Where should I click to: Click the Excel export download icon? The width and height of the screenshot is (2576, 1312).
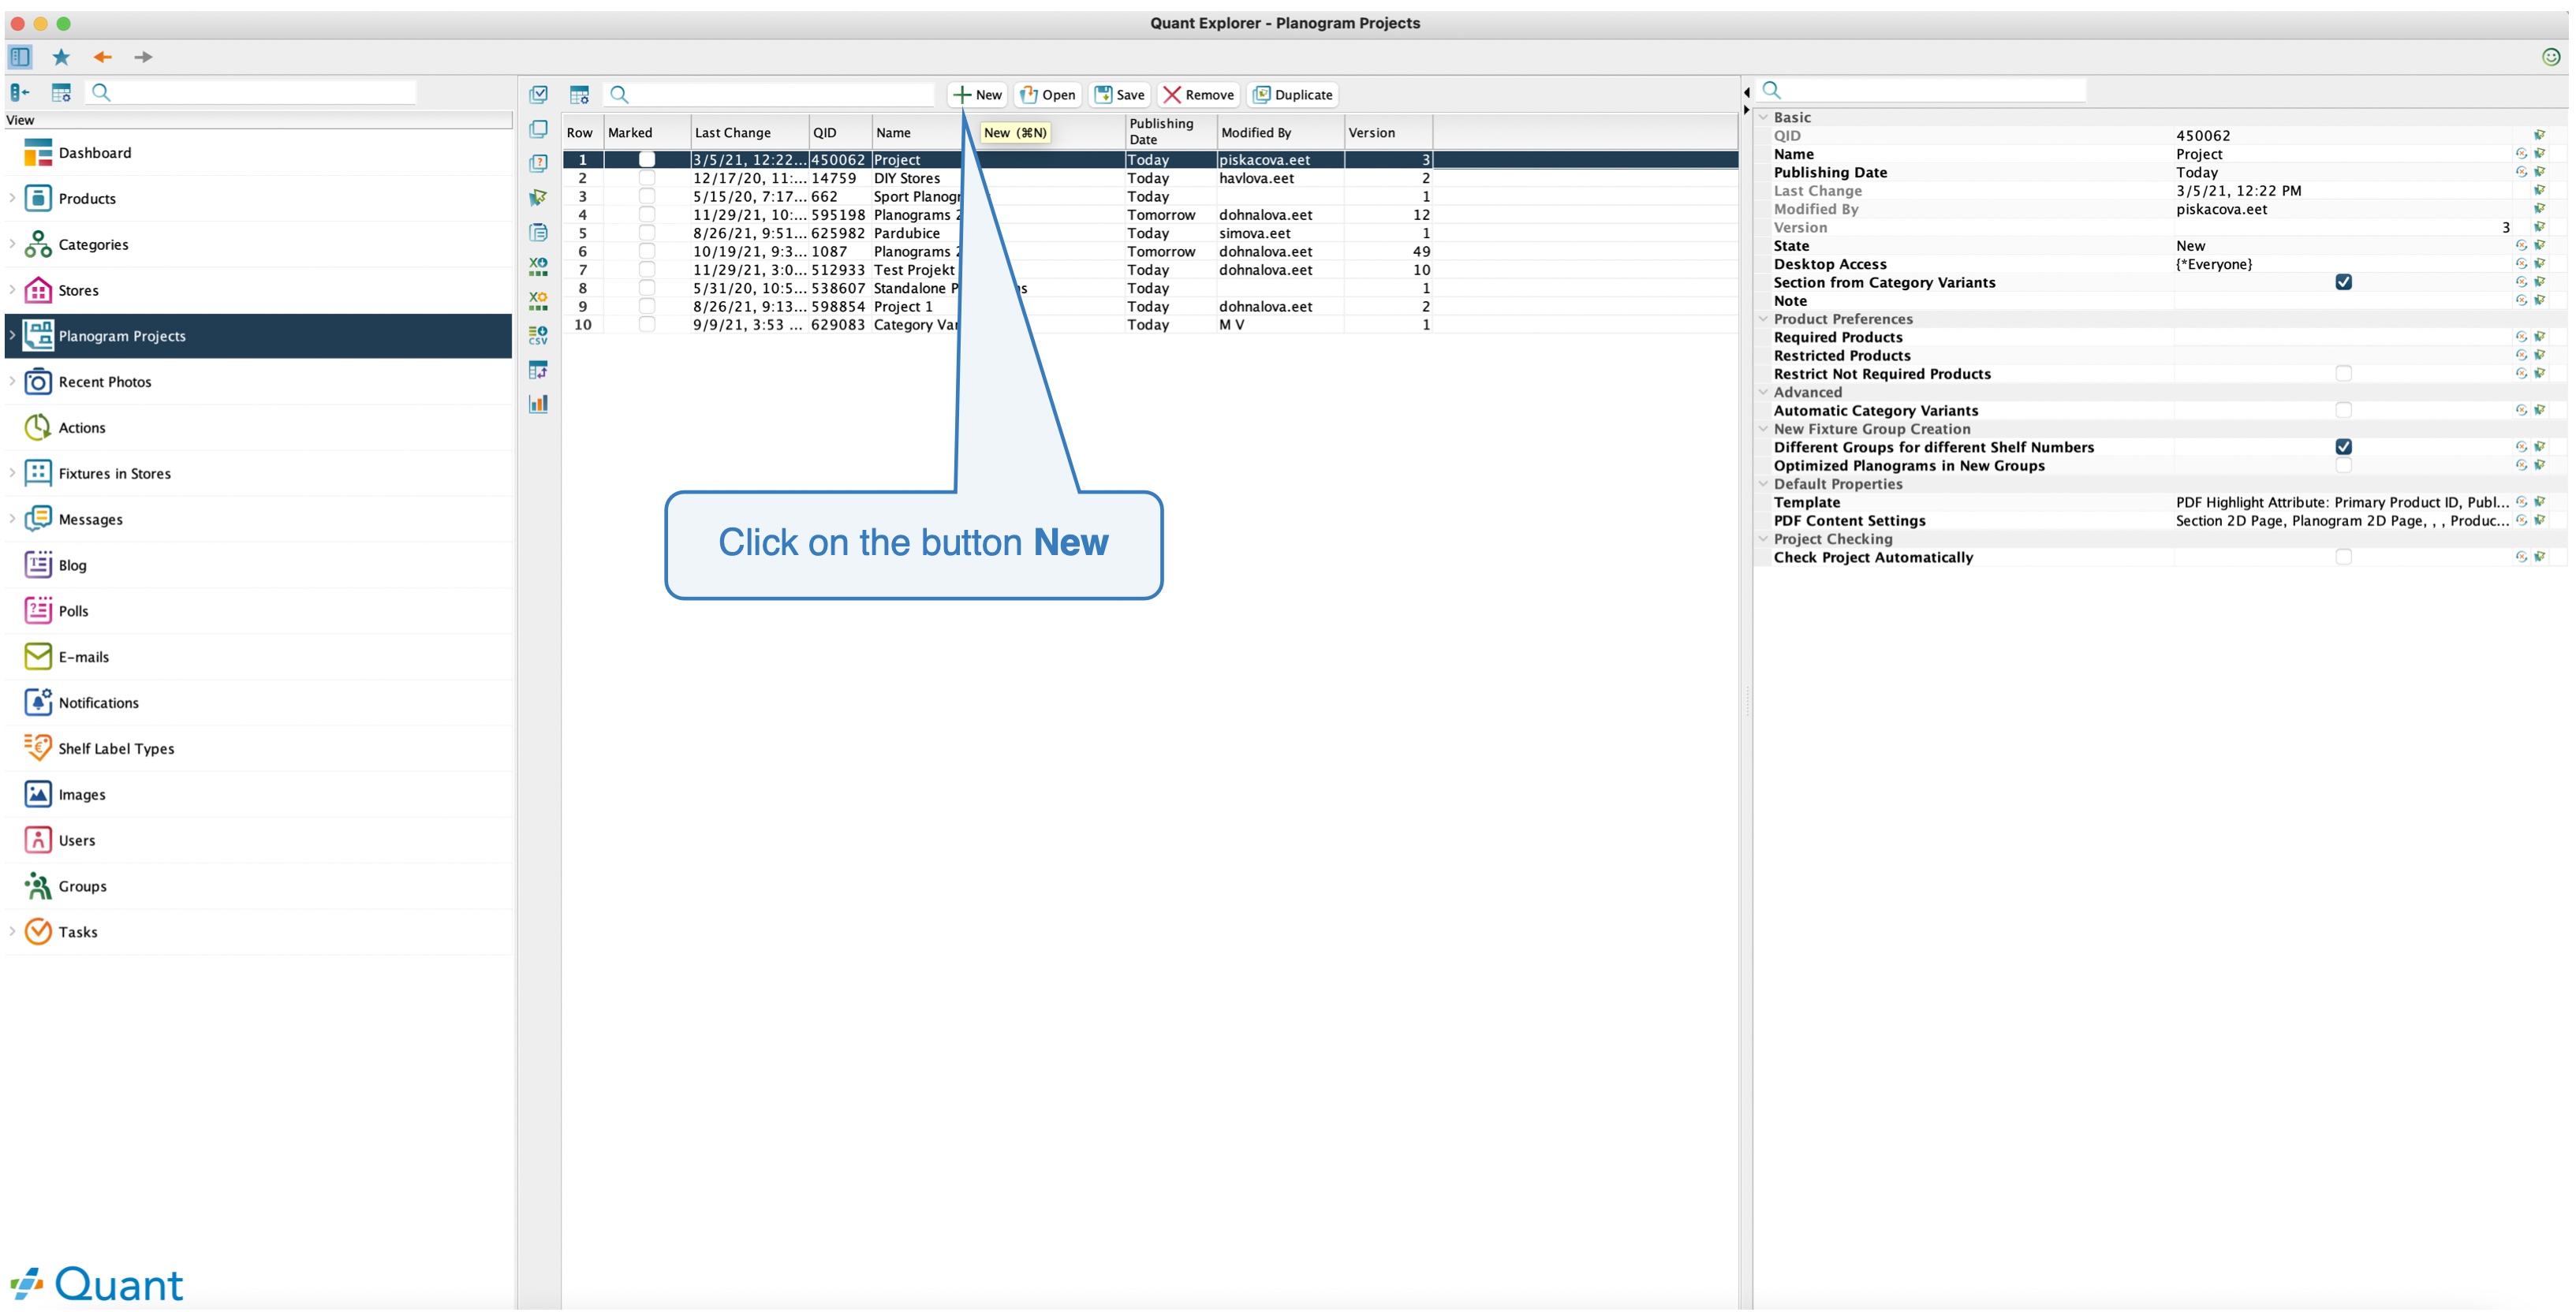(x=538, y=266)
